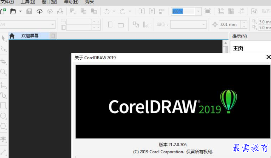Click the zoom level 100% field
Viewport: 271px width, 158px height.
pyautogui.click(x=183, y=11)
